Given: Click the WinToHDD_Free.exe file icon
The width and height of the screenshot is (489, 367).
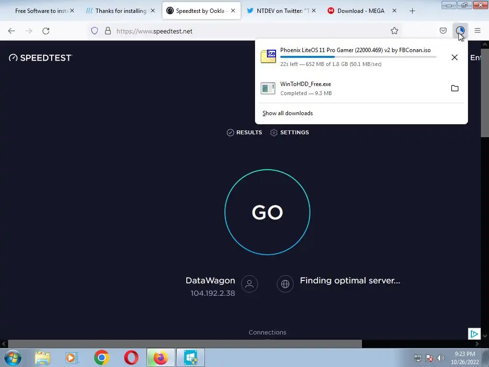Looking at the screenshot, I should 268,88.
